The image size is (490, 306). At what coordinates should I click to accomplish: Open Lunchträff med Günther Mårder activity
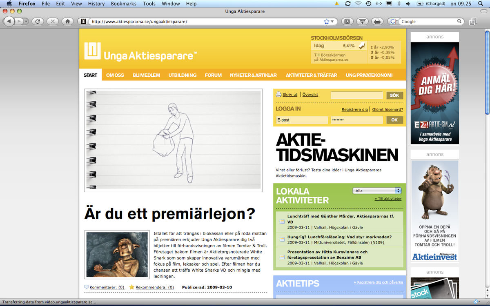coord(341,219)
